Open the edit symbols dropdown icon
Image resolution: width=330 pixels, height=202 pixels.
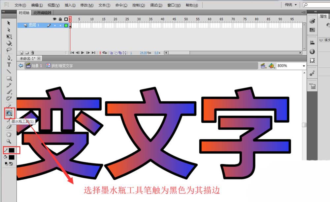tap(272, 66)
